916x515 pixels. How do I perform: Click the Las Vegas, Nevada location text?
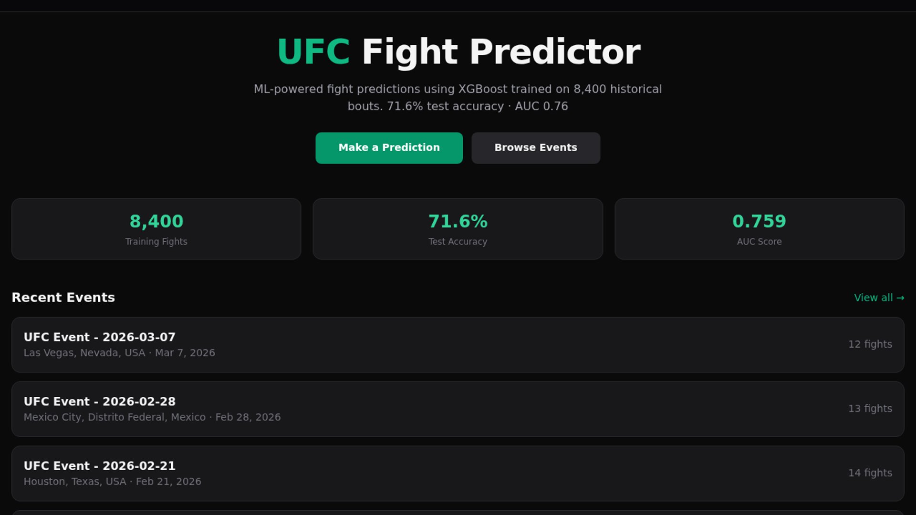84,353
